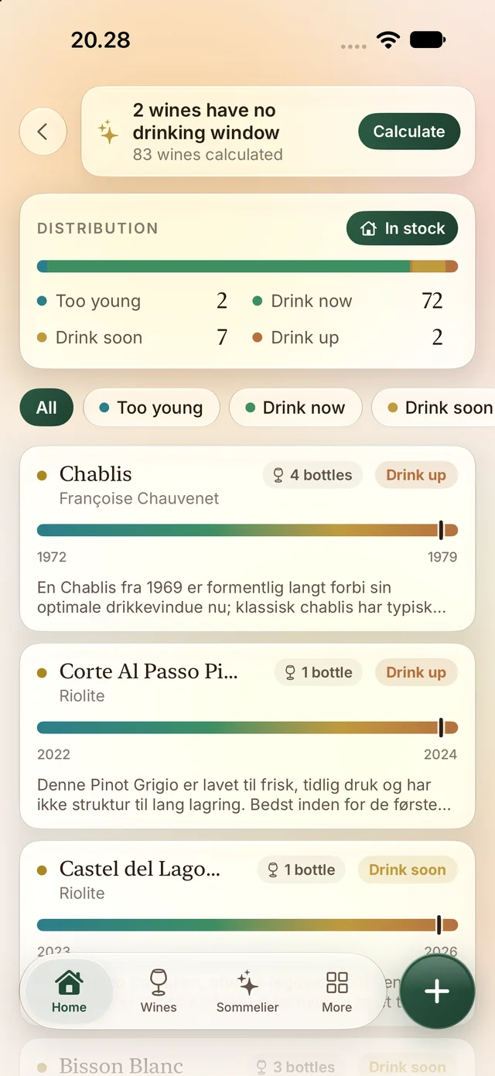Viewport: 495px width, 1076px height.
Task: Tap the Drink up badge on Corte Al Passo
Action: pyautogui.click(x=416, y=672)
